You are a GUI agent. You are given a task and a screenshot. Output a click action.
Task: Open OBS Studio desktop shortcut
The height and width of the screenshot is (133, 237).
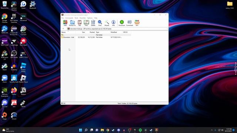point(14,54)
